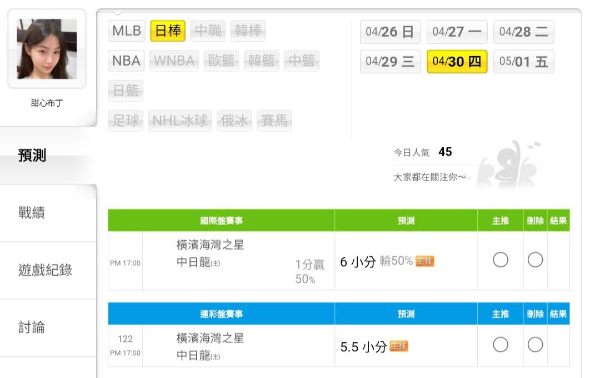Viewport: 600px width, 378px height.
Task: Select the MLB league filter
Action: (x=126, y=31)
